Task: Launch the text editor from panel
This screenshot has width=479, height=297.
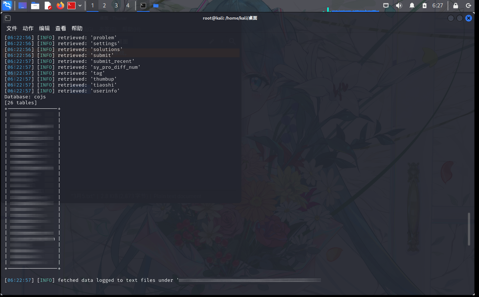Action: [x=48, y=6]
